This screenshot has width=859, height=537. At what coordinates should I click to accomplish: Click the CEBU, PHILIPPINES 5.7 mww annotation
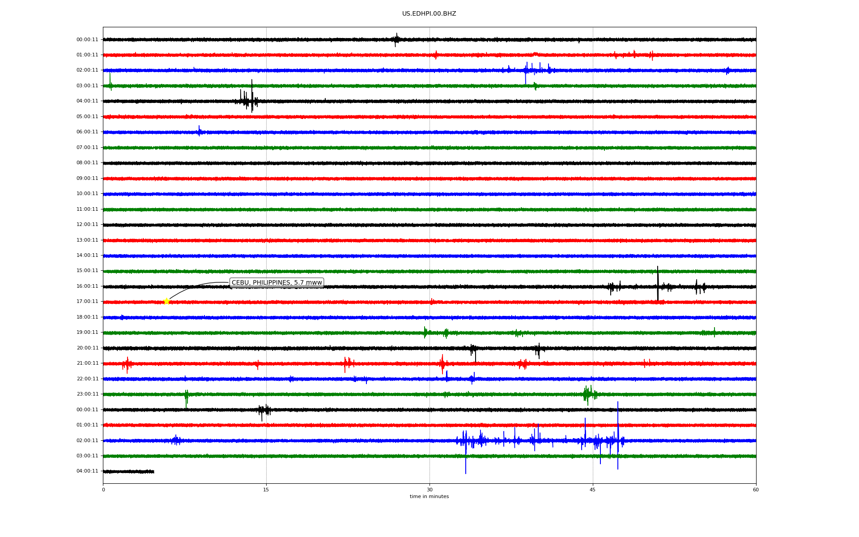pos(276,282)
